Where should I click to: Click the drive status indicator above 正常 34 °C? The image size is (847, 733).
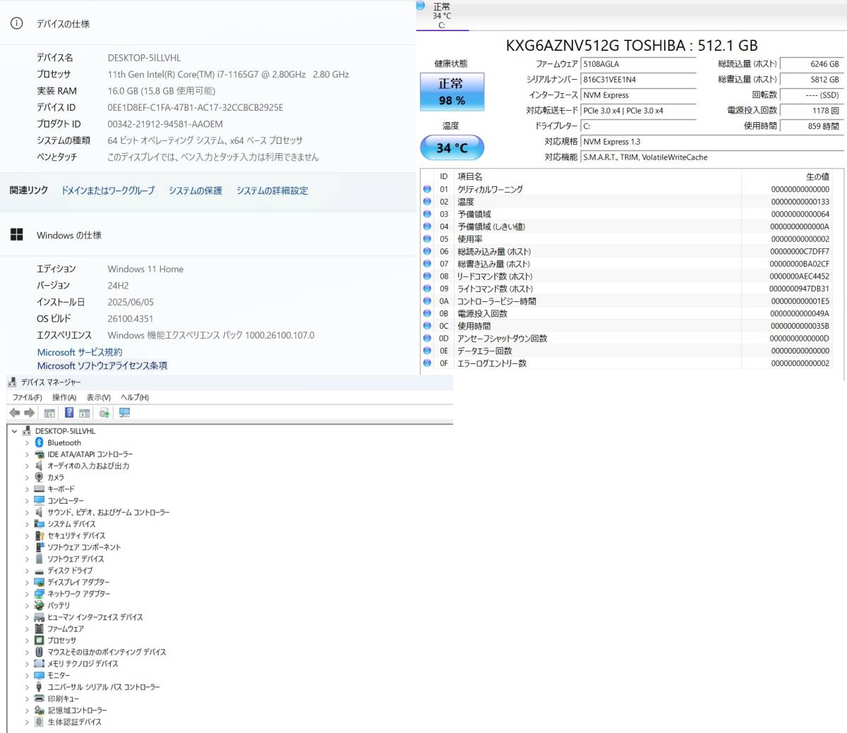click(421, 6)
